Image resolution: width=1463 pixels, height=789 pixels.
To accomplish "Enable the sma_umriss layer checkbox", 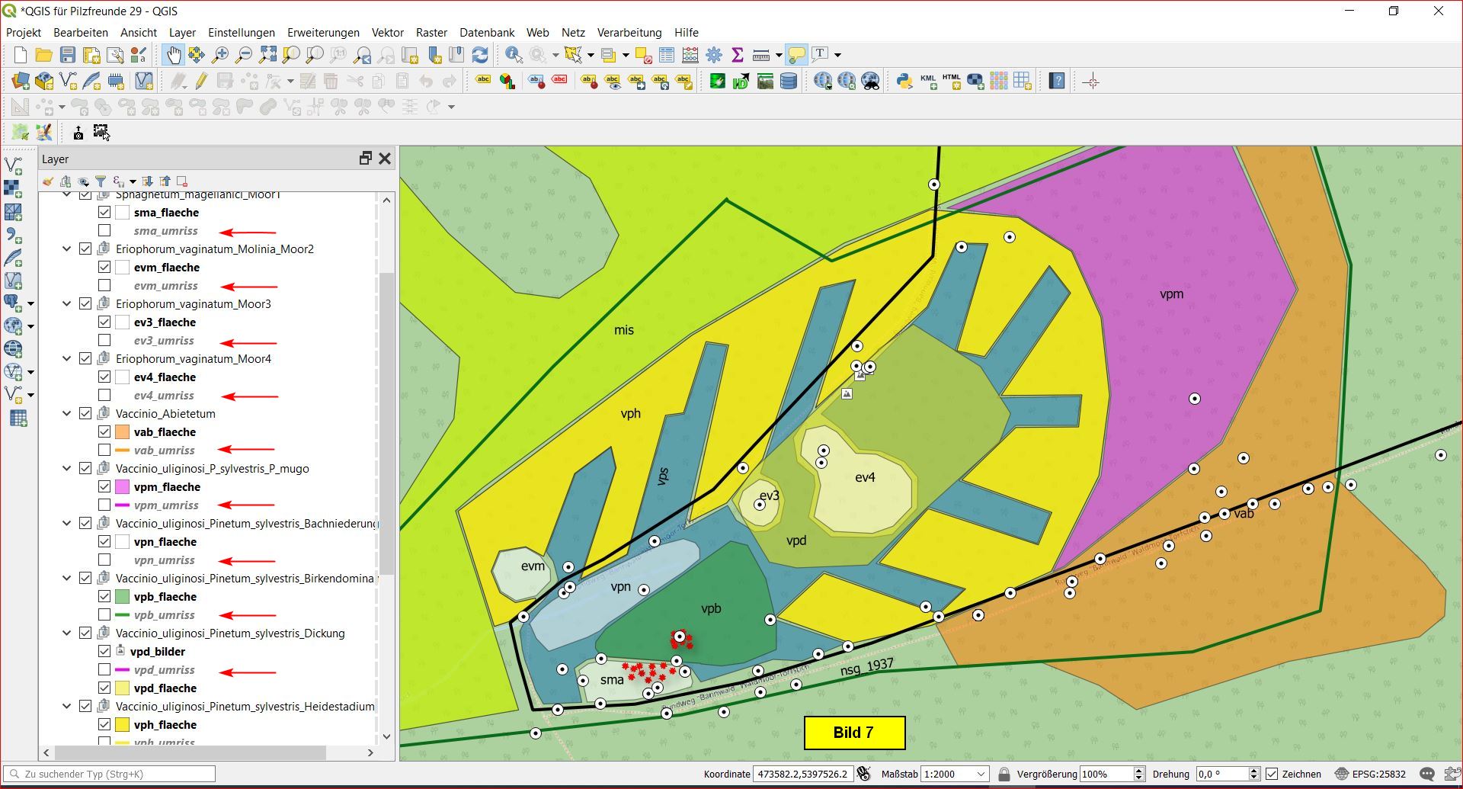I will tap(104, 230).
